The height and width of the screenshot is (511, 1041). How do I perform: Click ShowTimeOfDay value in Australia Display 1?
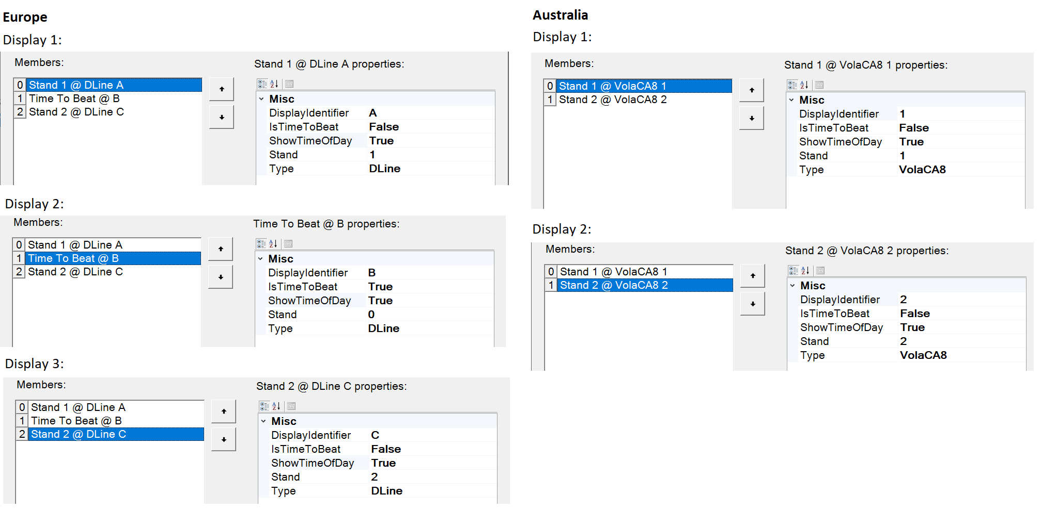tap(911, 142)
